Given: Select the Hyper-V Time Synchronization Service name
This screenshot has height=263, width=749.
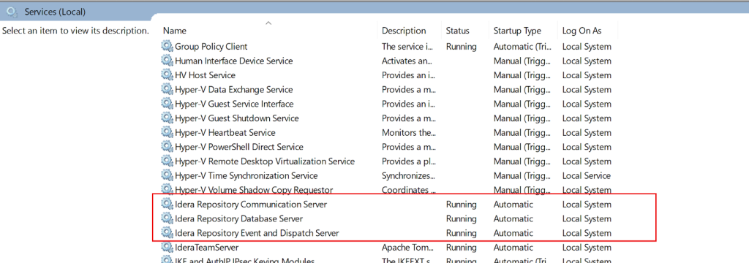Looking at the screenshot, I should coord(246,175).
